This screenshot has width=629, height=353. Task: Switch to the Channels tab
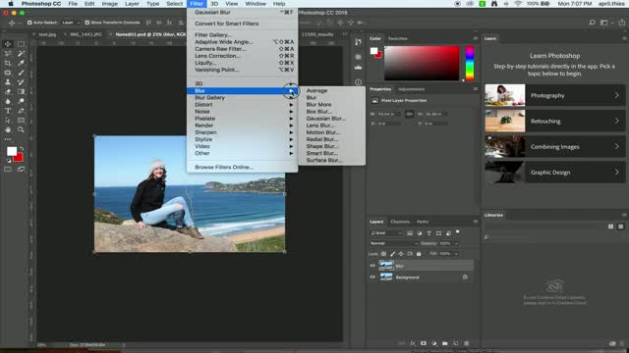(400, 222)
